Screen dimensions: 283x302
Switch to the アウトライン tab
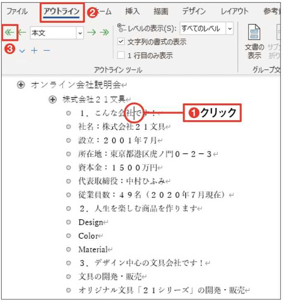61,12
